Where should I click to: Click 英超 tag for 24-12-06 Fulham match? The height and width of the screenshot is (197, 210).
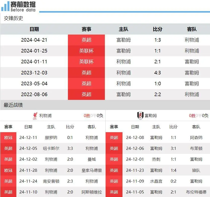coord(114,148)
